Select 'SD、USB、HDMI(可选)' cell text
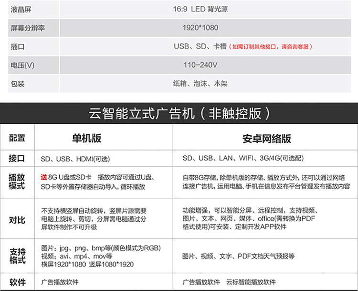Viewport: 358px width, 291px height. tap(75, 159)
